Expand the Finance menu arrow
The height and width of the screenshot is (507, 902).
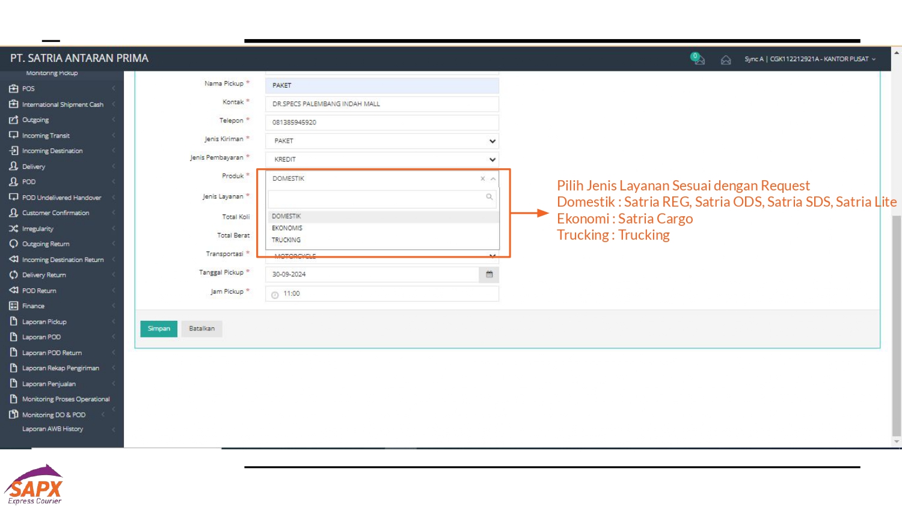113,306
